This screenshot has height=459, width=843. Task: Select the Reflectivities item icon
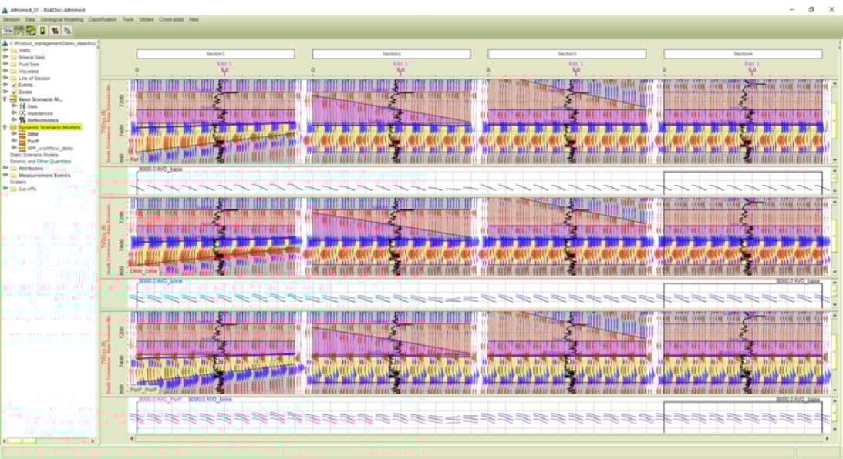click(x=22, y=120)
